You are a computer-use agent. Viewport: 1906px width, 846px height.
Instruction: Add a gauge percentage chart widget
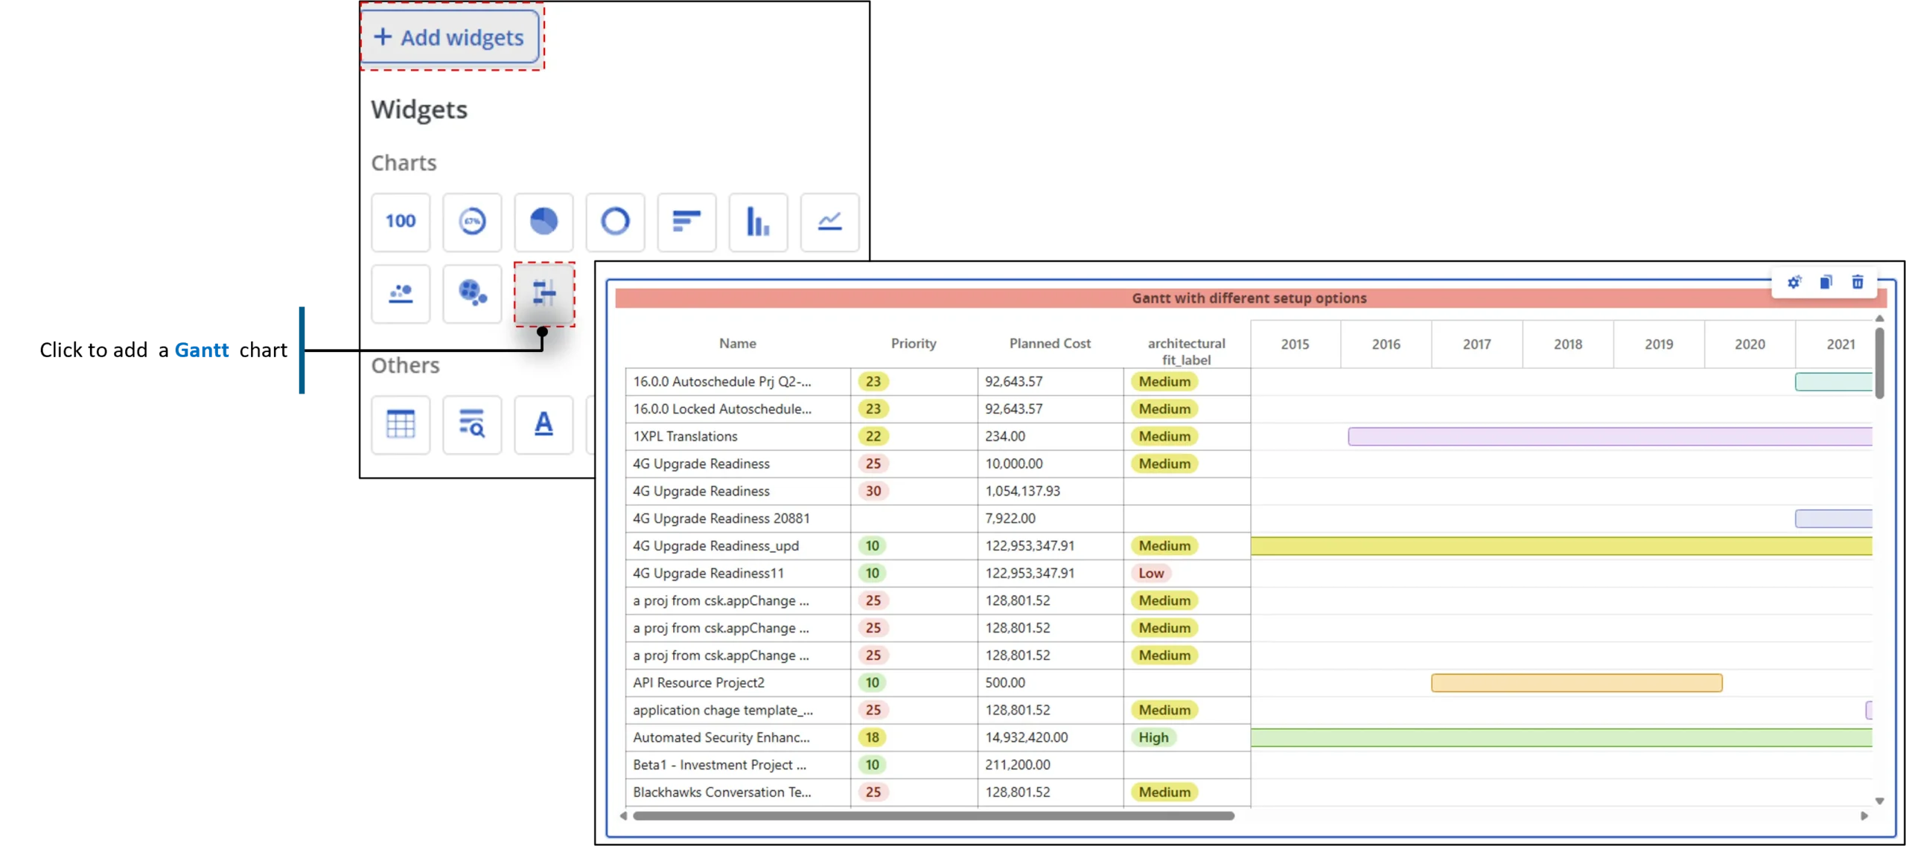tap(472, 222)
